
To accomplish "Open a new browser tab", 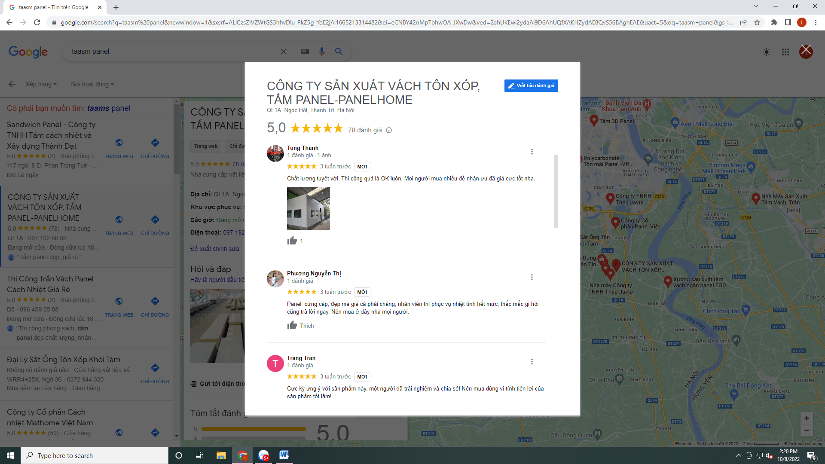I will tap(116, 7).
